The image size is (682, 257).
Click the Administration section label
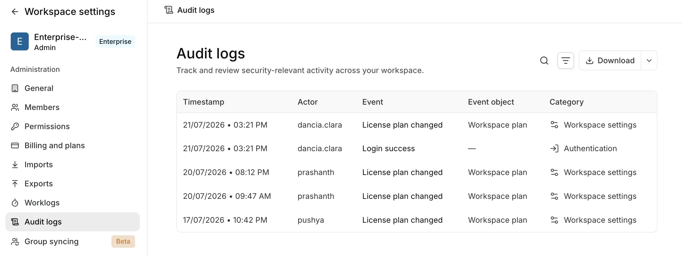(35, 69)
